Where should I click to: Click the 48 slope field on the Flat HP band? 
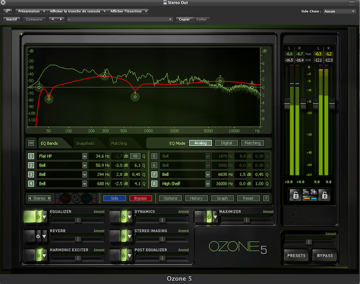(135, 156)
